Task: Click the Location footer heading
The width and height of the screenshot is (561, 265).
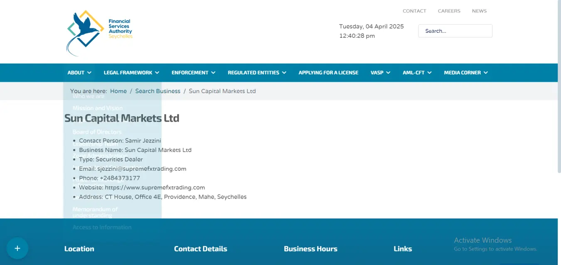Action: point(79,249)
